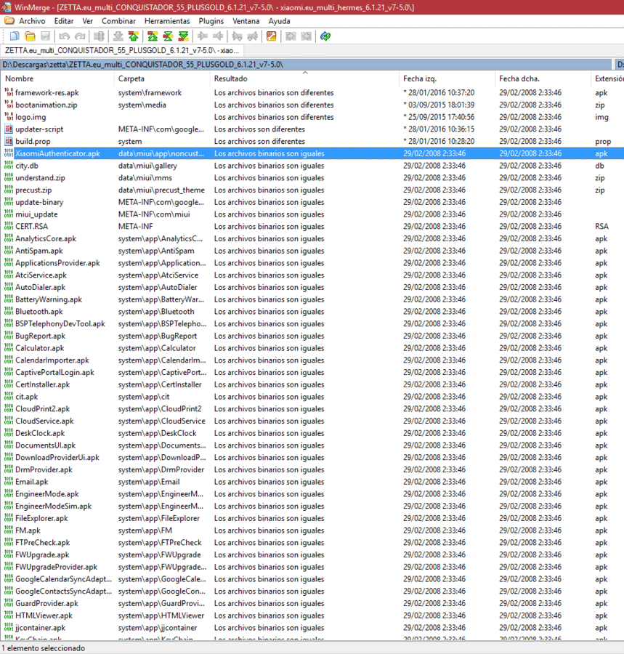Click Copy left and advance icon
Screen dimensions: 624x654
(x=253, y=36)
